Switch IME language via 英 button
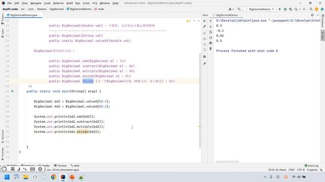This screenshot has height=182, width=325. (13, 169)
